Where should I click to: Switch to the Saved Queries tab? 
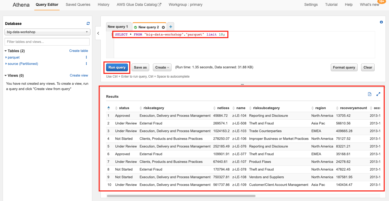pyautogui.click(x=78, y=5)
